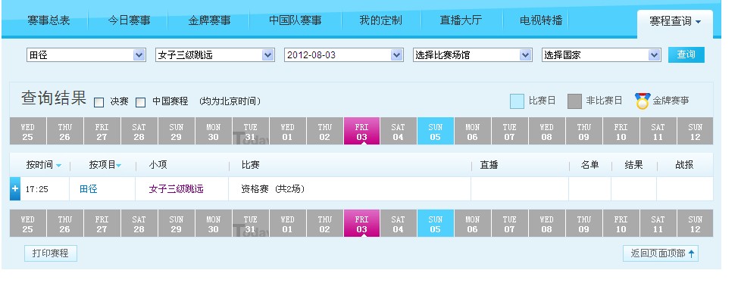The image size is (738, 292).
Task: Click the gold medal 金牌赛事 legend icon
Action: point(642,101)
